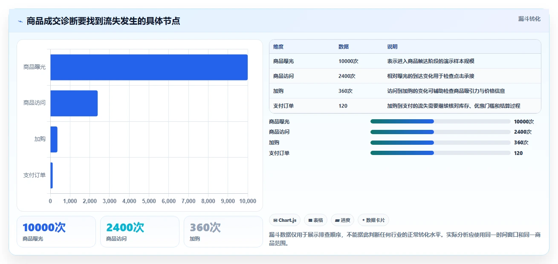Click the description 表示进入商品触达阶段的演示样本规模

point(431,61)
